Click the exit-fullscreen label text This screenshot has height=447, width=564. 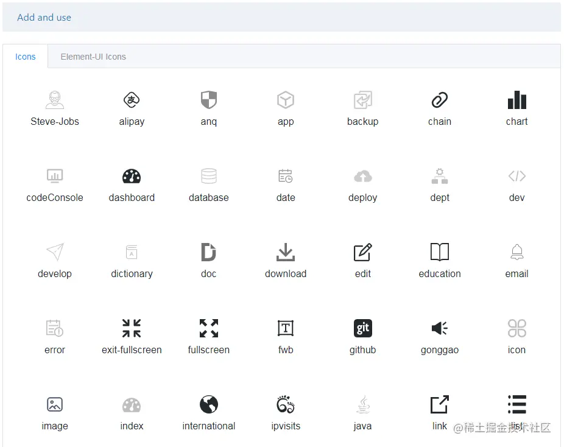pyautogui.click(x=132, y=350)
